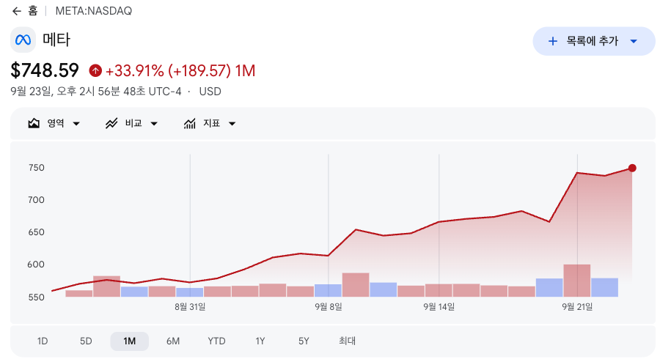Click the indicator chart icon beside 지표
This screenshot has width=660, height=359.
click(x=189, y=123)
